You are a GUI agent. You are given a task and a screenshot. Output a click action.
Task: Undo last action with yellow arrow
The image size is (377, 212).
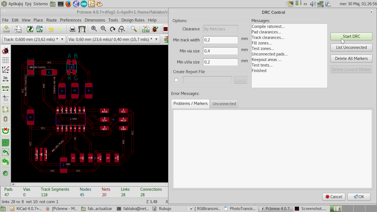51,29
